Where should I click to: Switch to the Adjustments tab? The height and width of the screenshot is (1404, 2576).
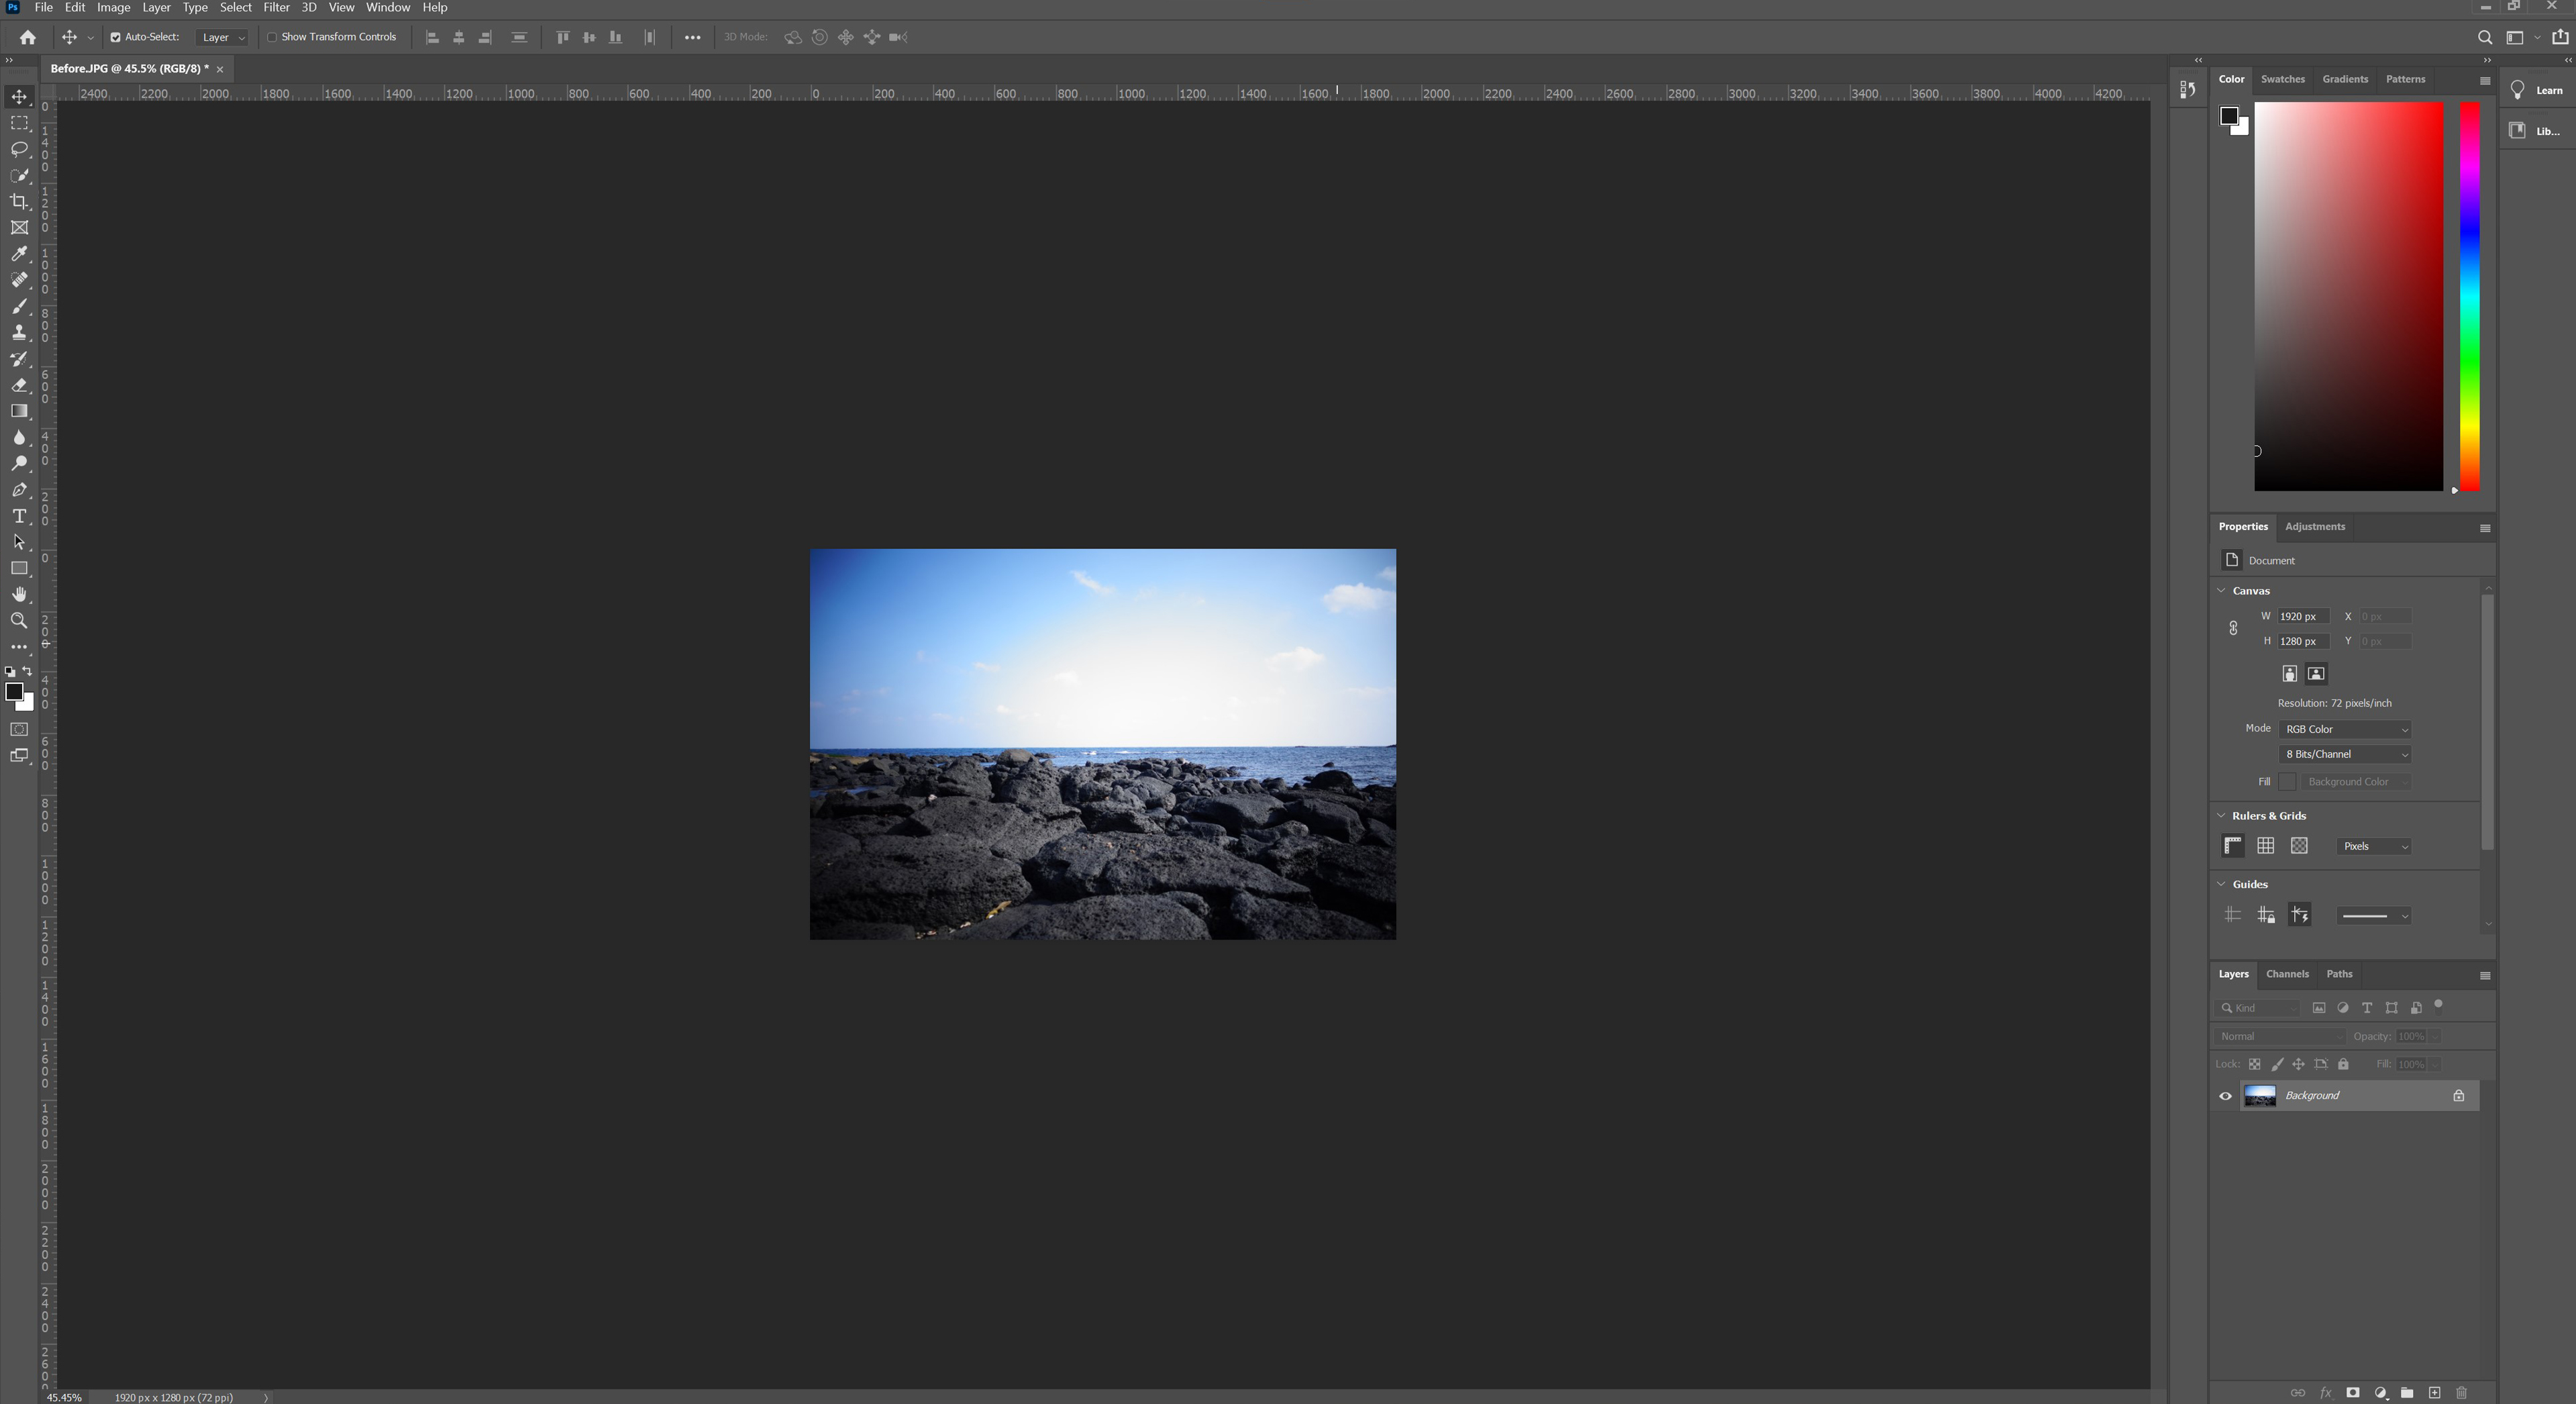(x=2314, y=526)
